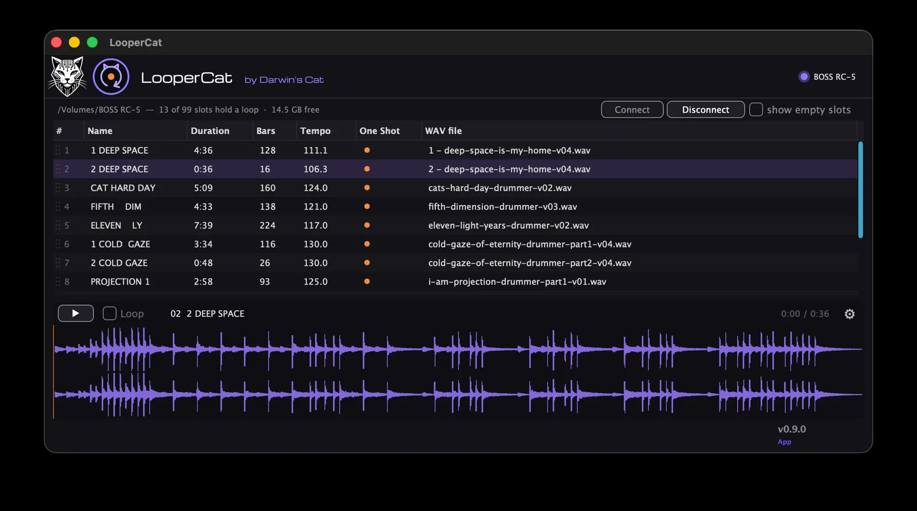The height and width of the screenshot is (511, 917).
Task: Select the FIFTH DIM name cell
Action: [116, 207]
